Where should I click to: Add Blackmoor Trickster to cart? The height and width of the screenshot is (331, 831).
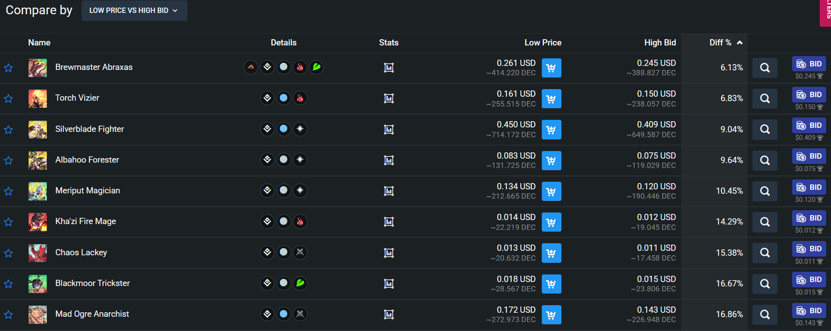pyautogui.click(x=551, y=284)
